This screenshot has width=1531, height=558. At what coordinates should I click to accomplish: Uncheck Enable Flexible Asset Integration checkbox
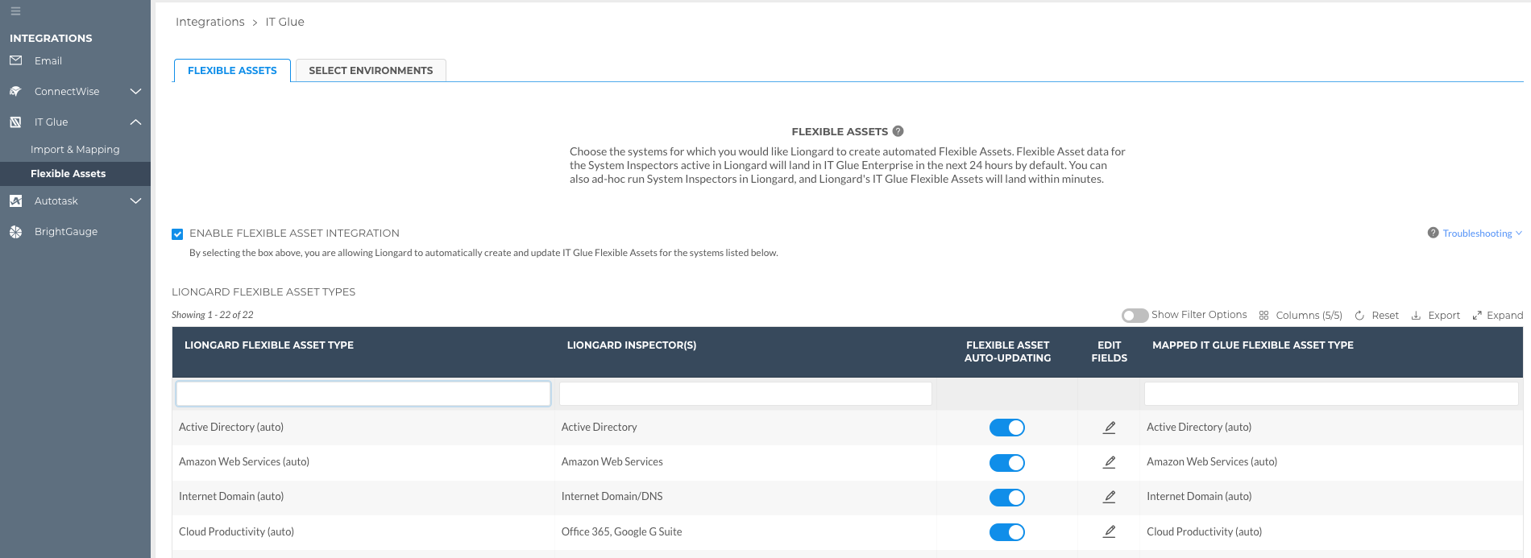[x=177, y=234]
